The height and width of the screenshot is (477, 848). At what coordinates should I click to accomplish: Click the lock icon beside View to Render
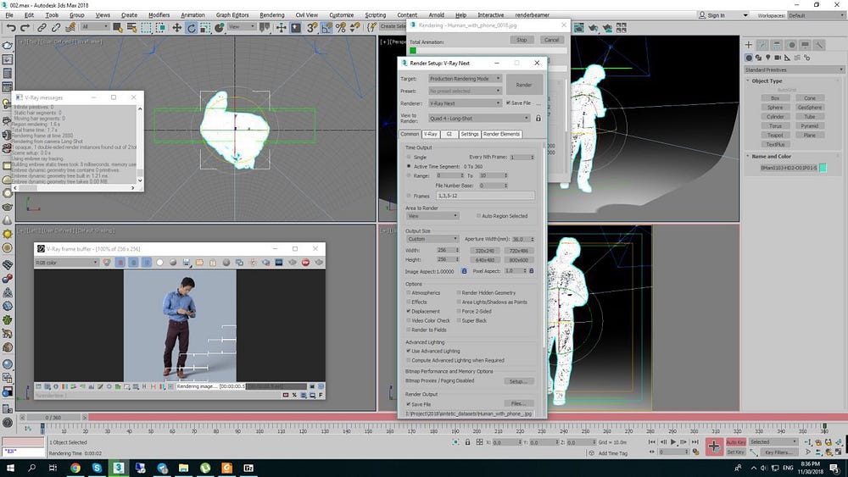click(538, 118)
